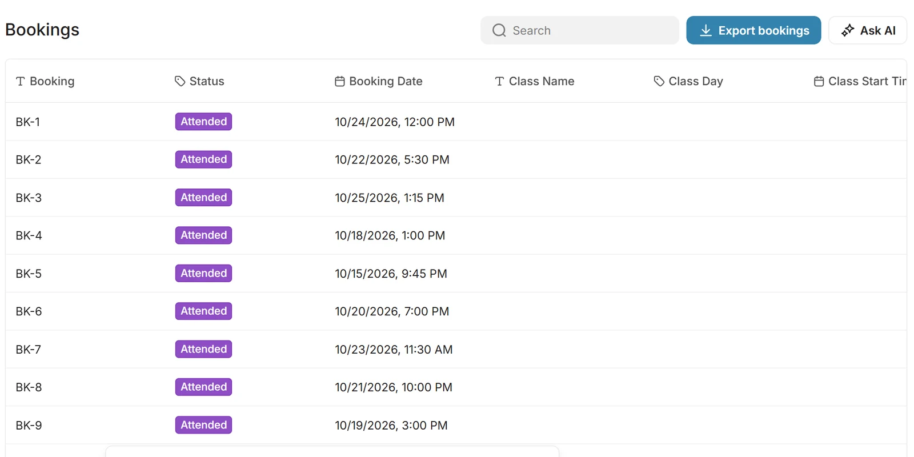Select date 10/18/2026, 1:00 PM
This screenshot has height=457, width=914.
tap(390, 235)
